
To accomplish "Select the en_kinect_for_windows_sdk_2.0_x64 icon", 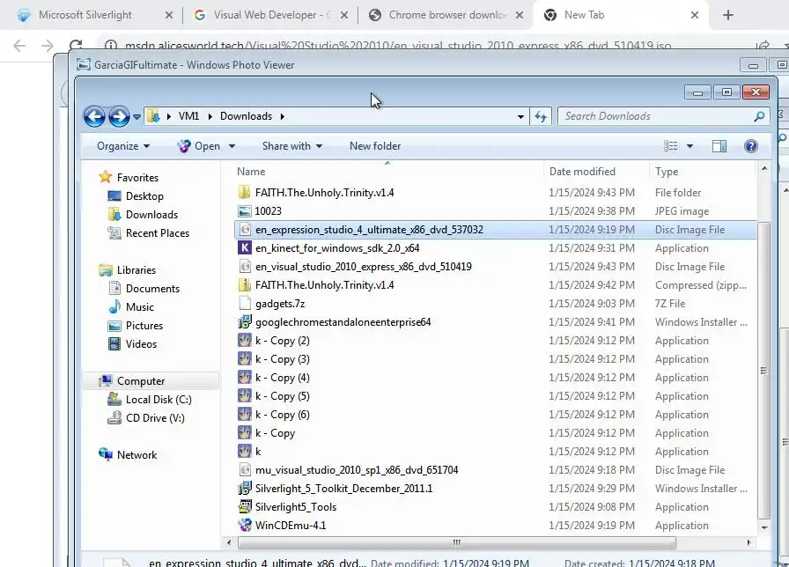I will click(245, 248).
